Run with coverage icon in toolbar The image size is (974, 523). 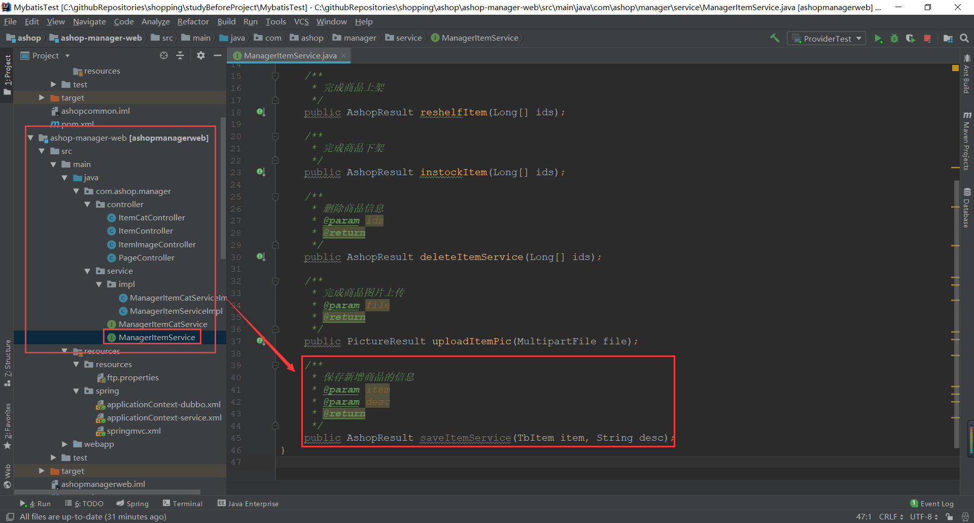tap(911, 39)
